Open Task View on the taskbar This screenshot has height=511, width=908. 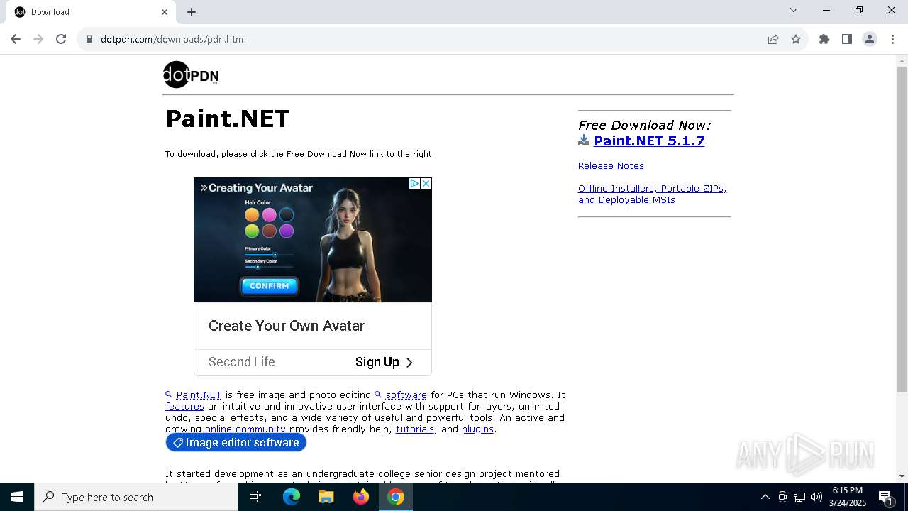(255, 497)
